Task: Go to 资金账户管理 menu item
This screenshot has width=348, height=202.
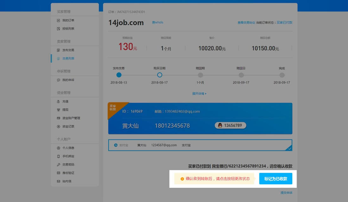Action: click(x=71, y=118)
